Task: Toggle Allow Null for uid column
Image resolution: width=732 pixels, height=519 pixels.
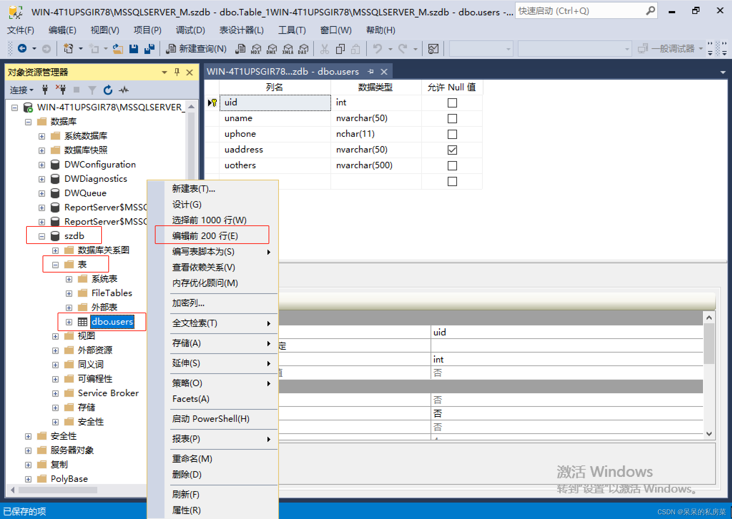Action: (x=452, y=103)
